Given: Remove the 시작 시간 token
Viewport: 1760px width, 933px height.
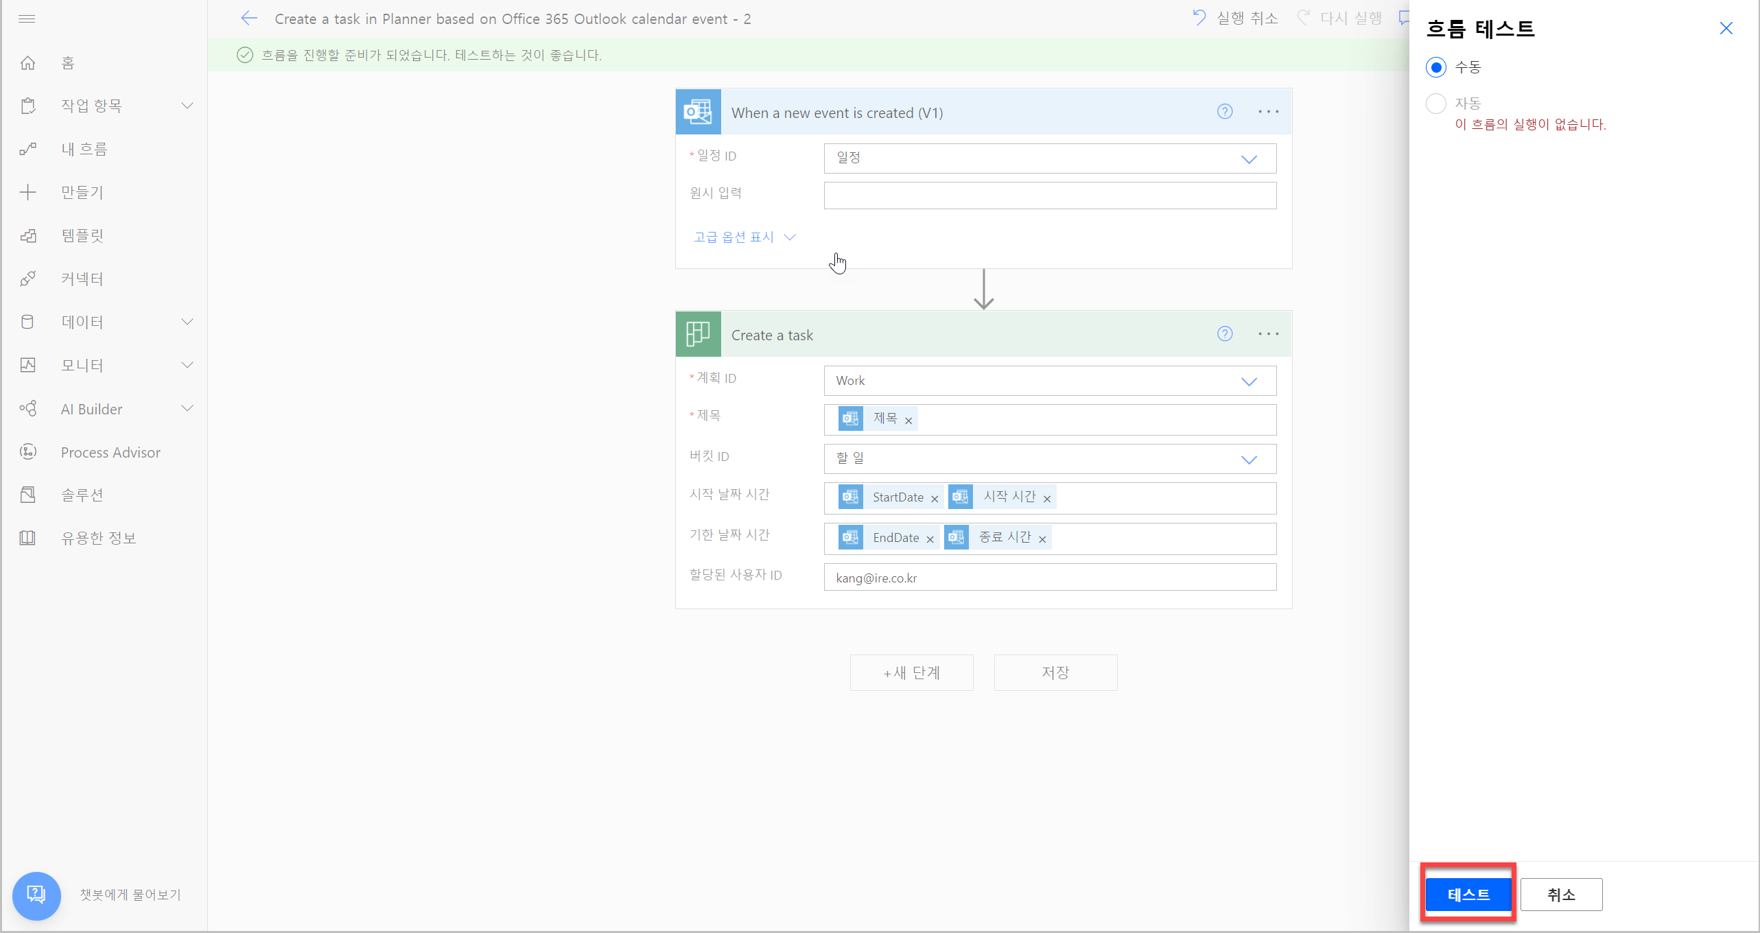Looking at the screenshot, I should coord(1046,499).
